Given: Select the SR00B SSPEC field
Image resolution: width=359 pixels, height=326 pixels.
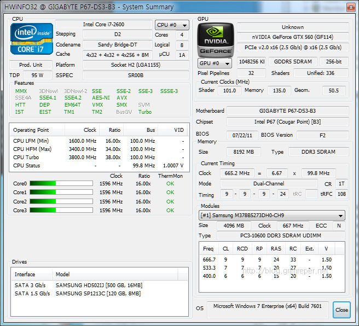Looking at the screenshot, I should coord(136,75).
